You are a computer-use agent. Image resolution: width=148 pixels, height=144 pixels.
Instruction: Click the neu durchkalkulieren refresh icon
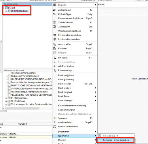[55, 126]
